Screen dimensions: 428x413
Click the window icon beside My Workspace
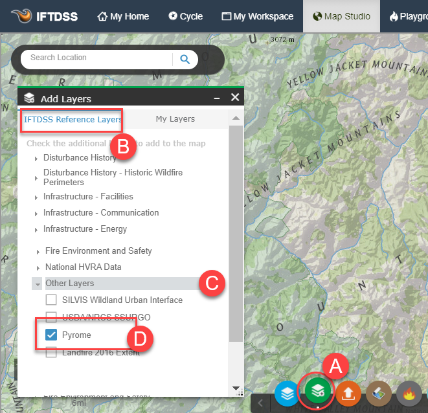click(x=226, y=16)
